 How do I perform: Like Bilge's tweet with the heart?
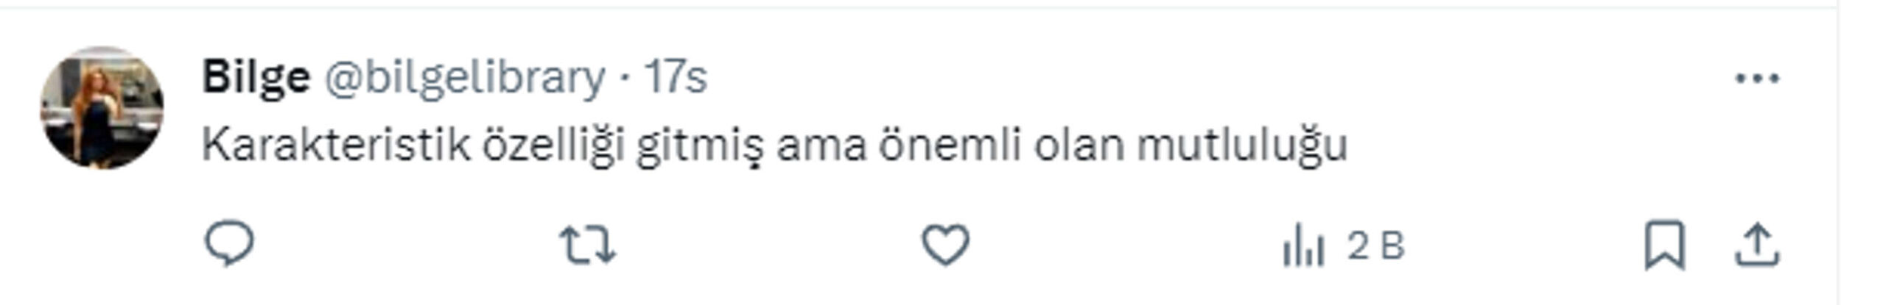point(945,245)
